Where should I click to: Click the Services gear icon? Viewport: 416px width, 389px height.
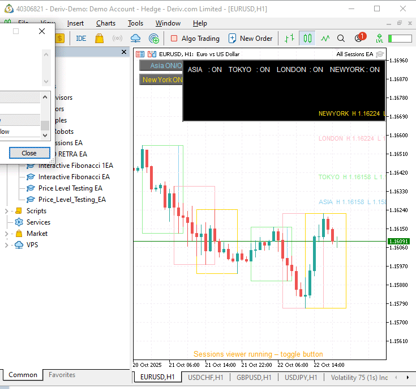(x=19, y=222)
